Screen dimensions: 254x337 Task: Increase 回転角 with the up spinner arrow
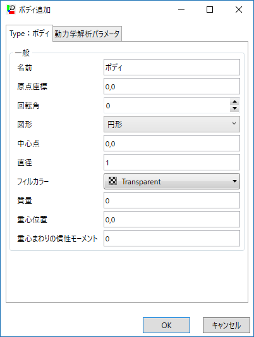tap(234, 101)
